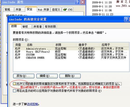This screenshot has width=130, height=107.
Task: Sort list by 名称 column header
Action: [x=39, y=45]
